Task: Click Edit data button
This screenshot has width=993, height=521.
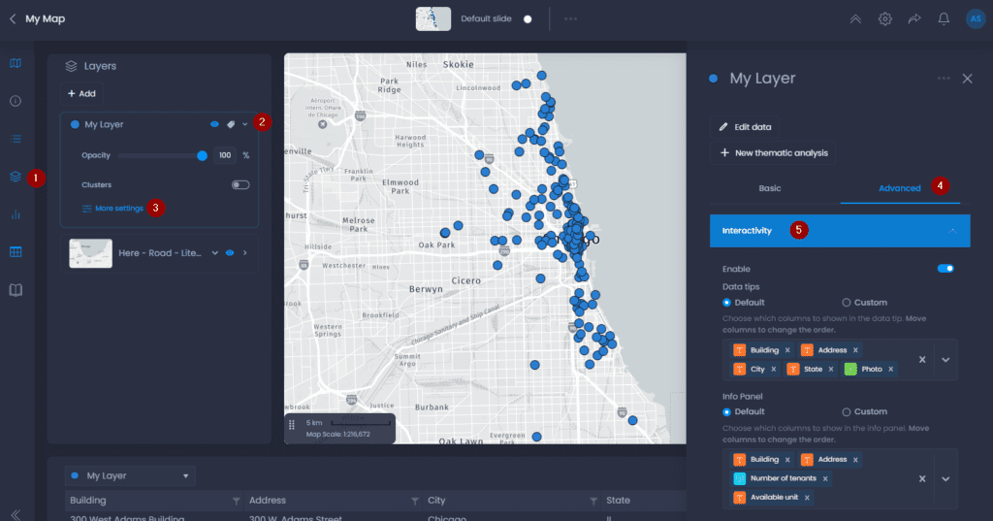Action: [745, 127]
